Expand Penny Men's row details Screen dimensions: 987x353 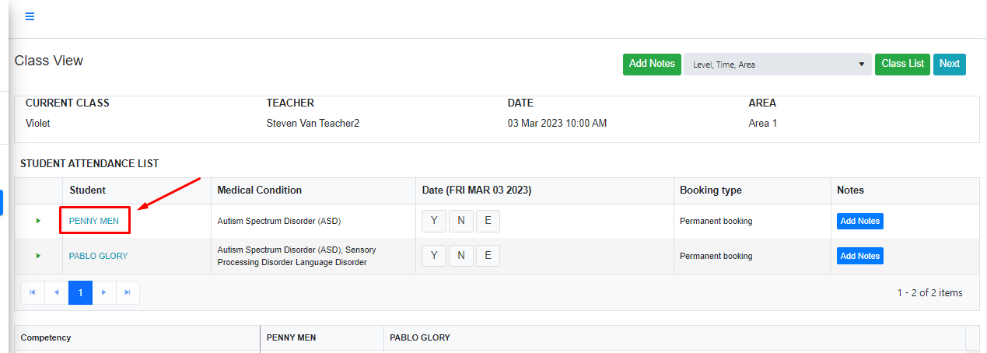tap(38, 221)
